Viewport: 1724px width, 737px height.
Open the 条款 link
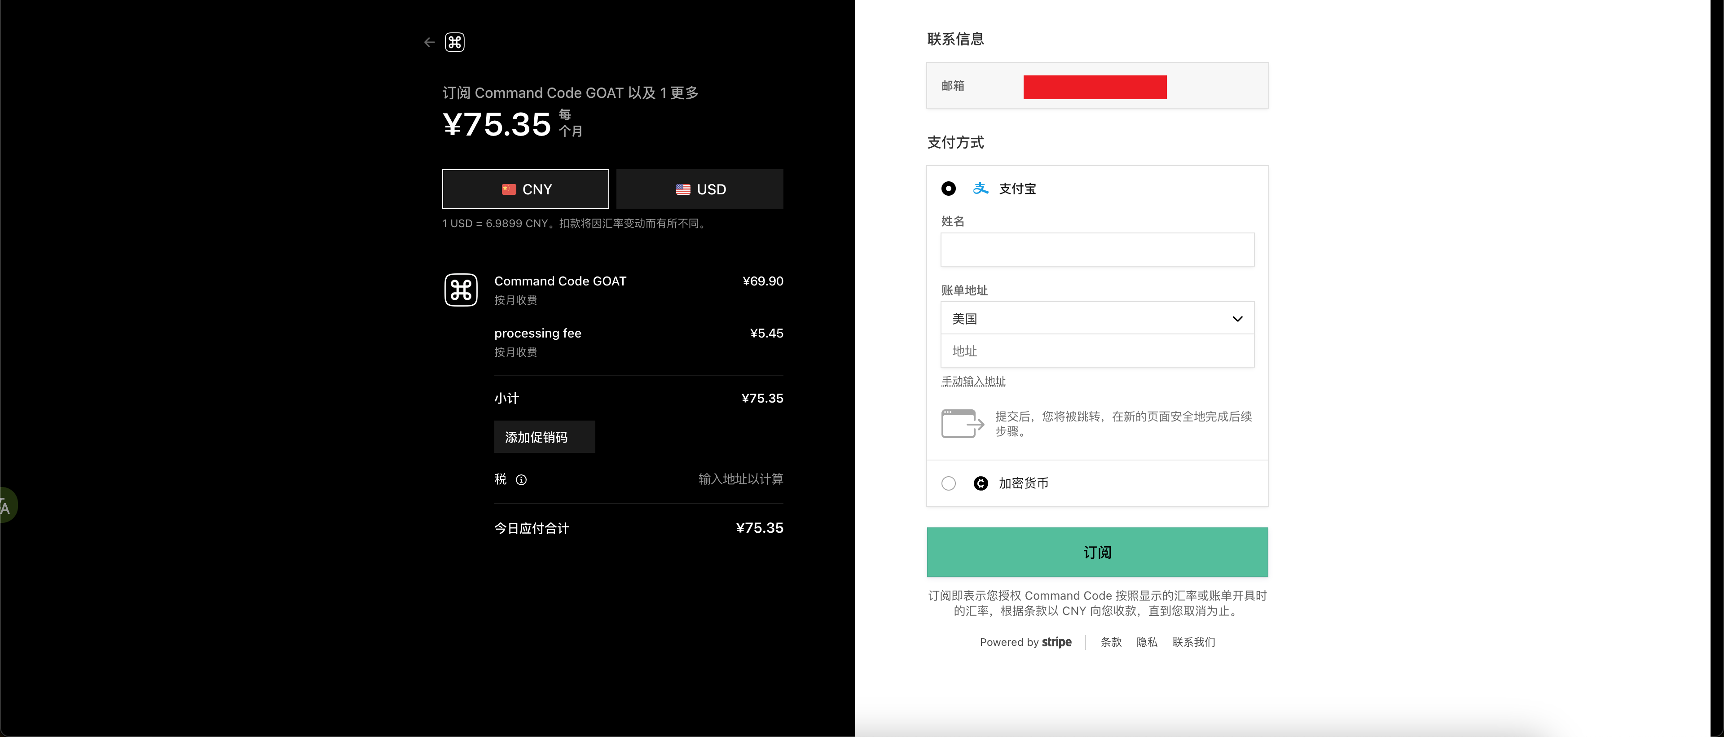pos(1111,642)
